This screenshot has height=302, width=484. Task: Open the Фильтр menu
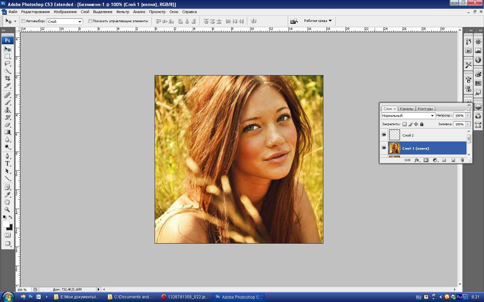tap(123, 12)
